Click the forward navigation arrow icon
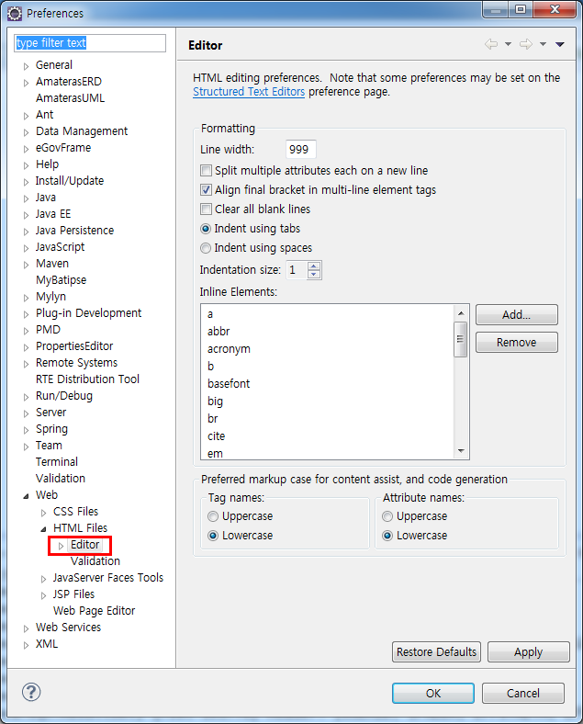This screenshot has height=724, width=583. tap(526, 44)
